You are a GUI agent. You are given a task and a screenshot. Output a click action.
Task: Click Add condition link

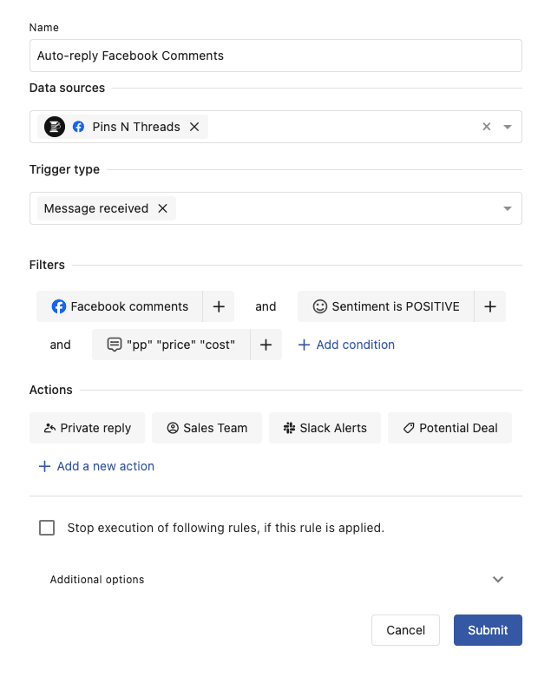point(346,345)
